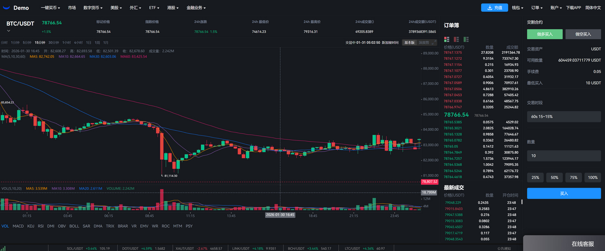Select the 60s 15~15% trading period
The height and width of the screenshot is (251, 605).
[564, 116]
